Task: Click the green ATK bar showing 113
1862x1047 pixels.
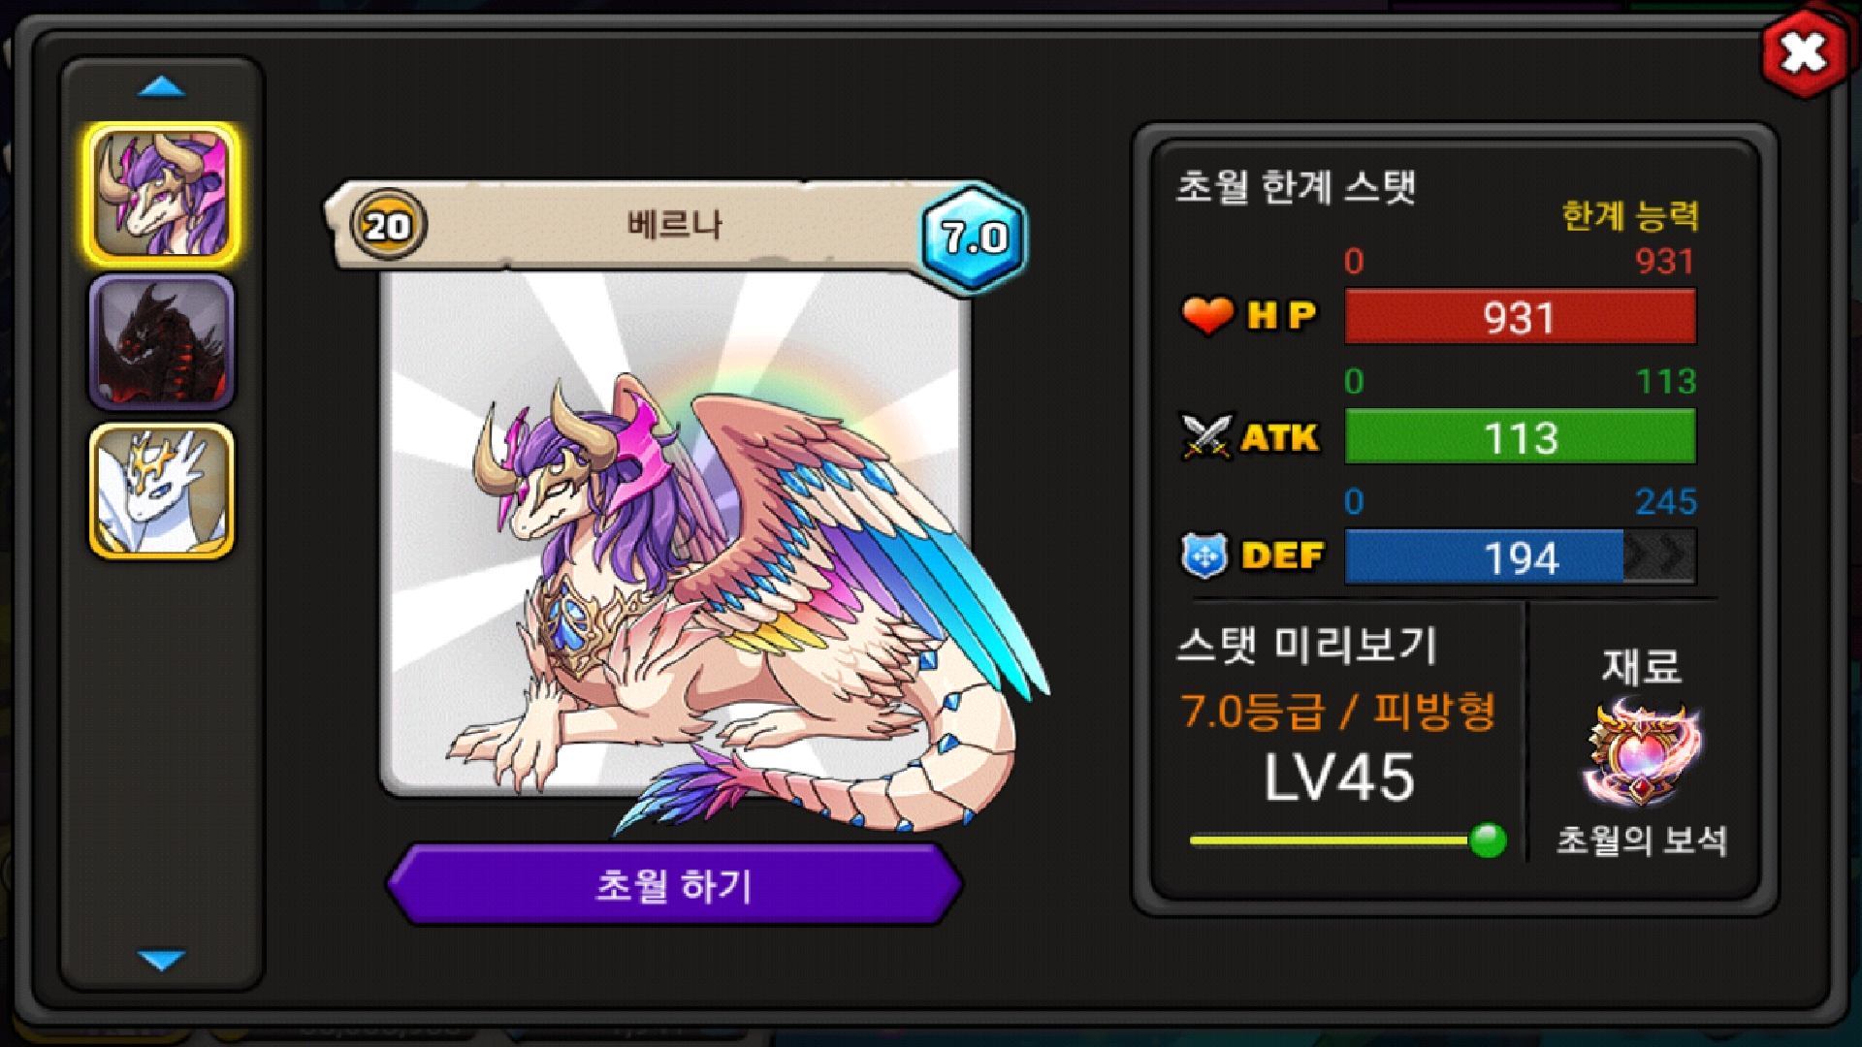Action: click(x=1520, y=437)
